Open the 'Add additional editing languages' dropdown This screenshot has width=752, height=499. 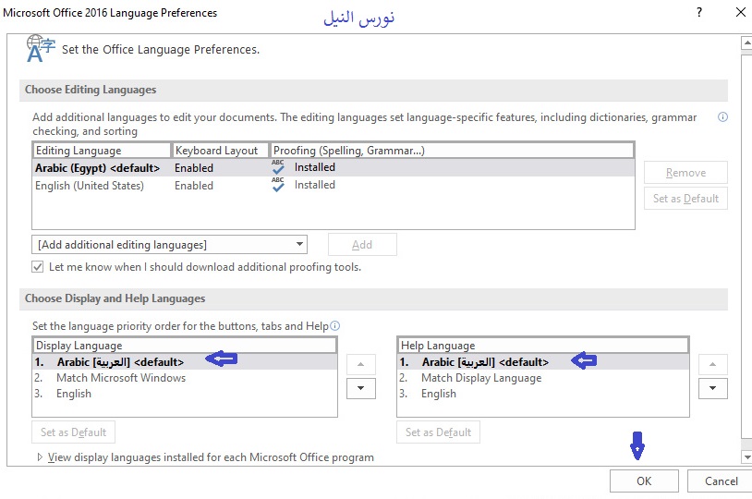pyautogui.click(x=168, y=245)
